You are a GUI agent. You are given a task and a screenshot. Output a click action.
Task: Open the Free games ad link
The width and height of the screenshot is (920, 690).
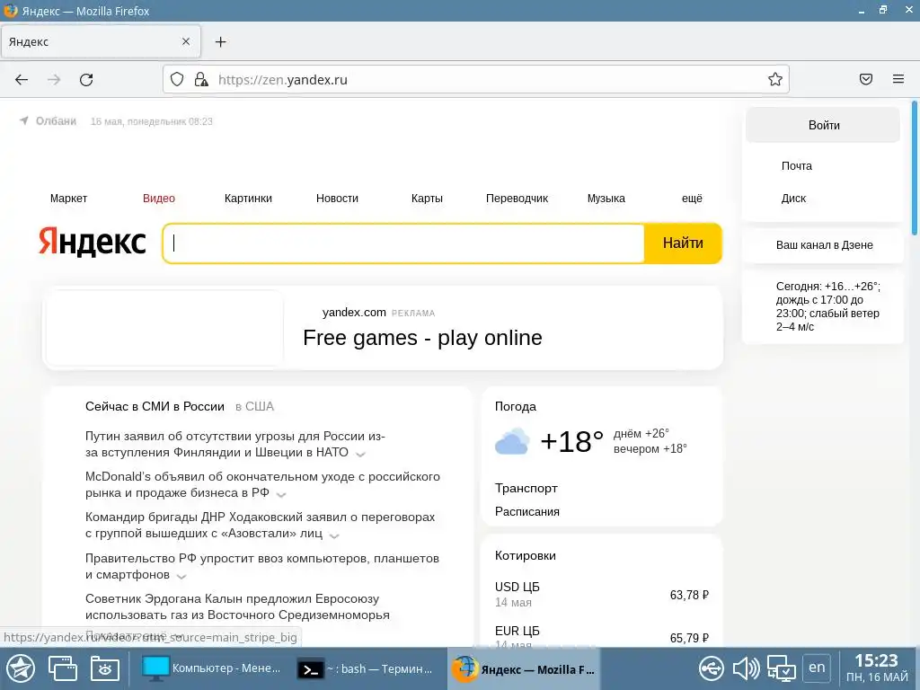422,338
